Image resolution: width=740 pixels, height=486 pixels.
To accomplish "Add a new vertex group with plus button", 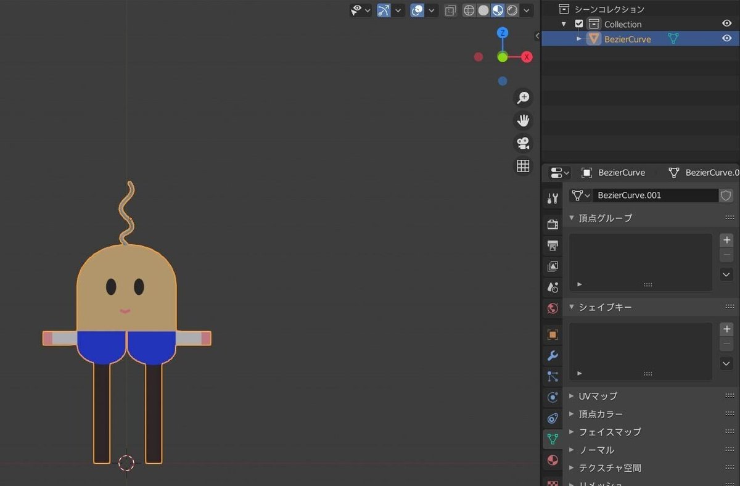I will coord(726,241).
